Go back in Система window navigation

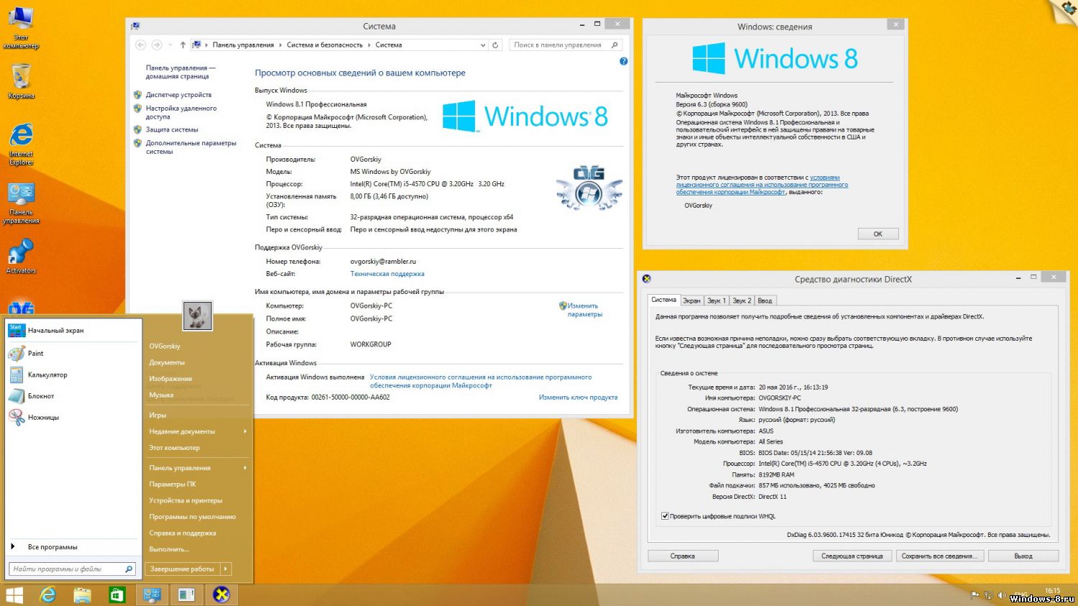(141, 45)
